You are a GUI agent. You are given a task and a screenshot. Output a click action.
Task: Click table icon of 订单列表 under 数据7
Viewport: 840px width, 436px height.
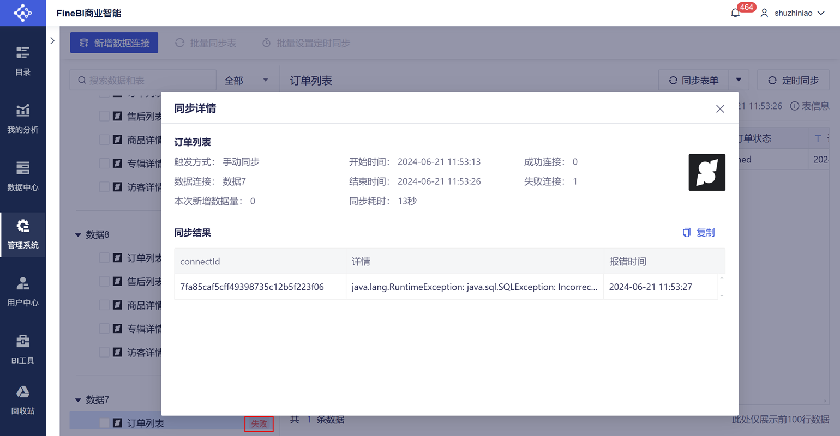[x=117, y=423]
